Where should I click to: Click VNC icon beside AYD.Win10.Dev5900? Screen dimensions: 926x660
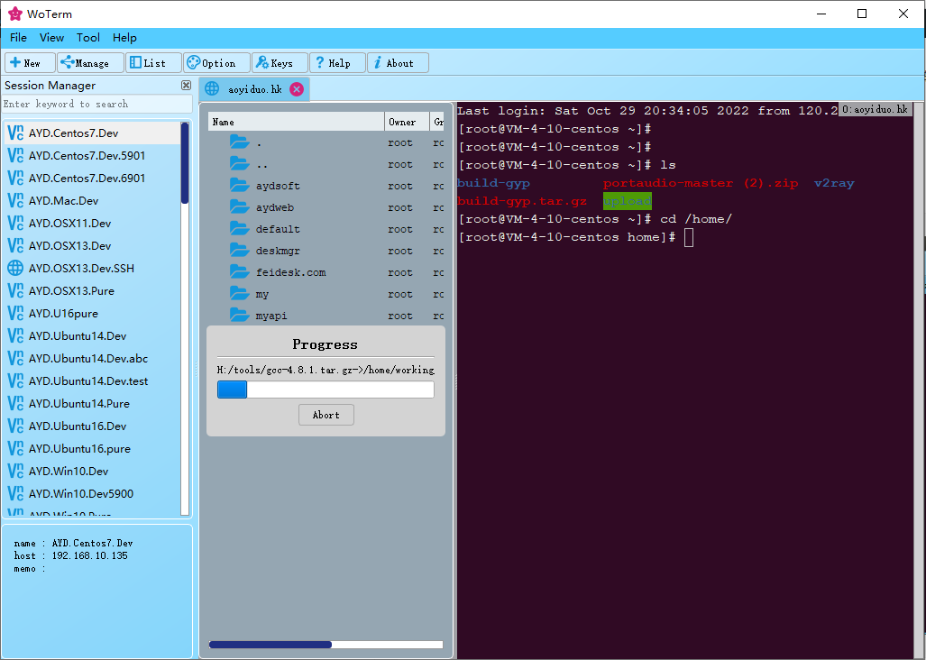click(15, 493)
